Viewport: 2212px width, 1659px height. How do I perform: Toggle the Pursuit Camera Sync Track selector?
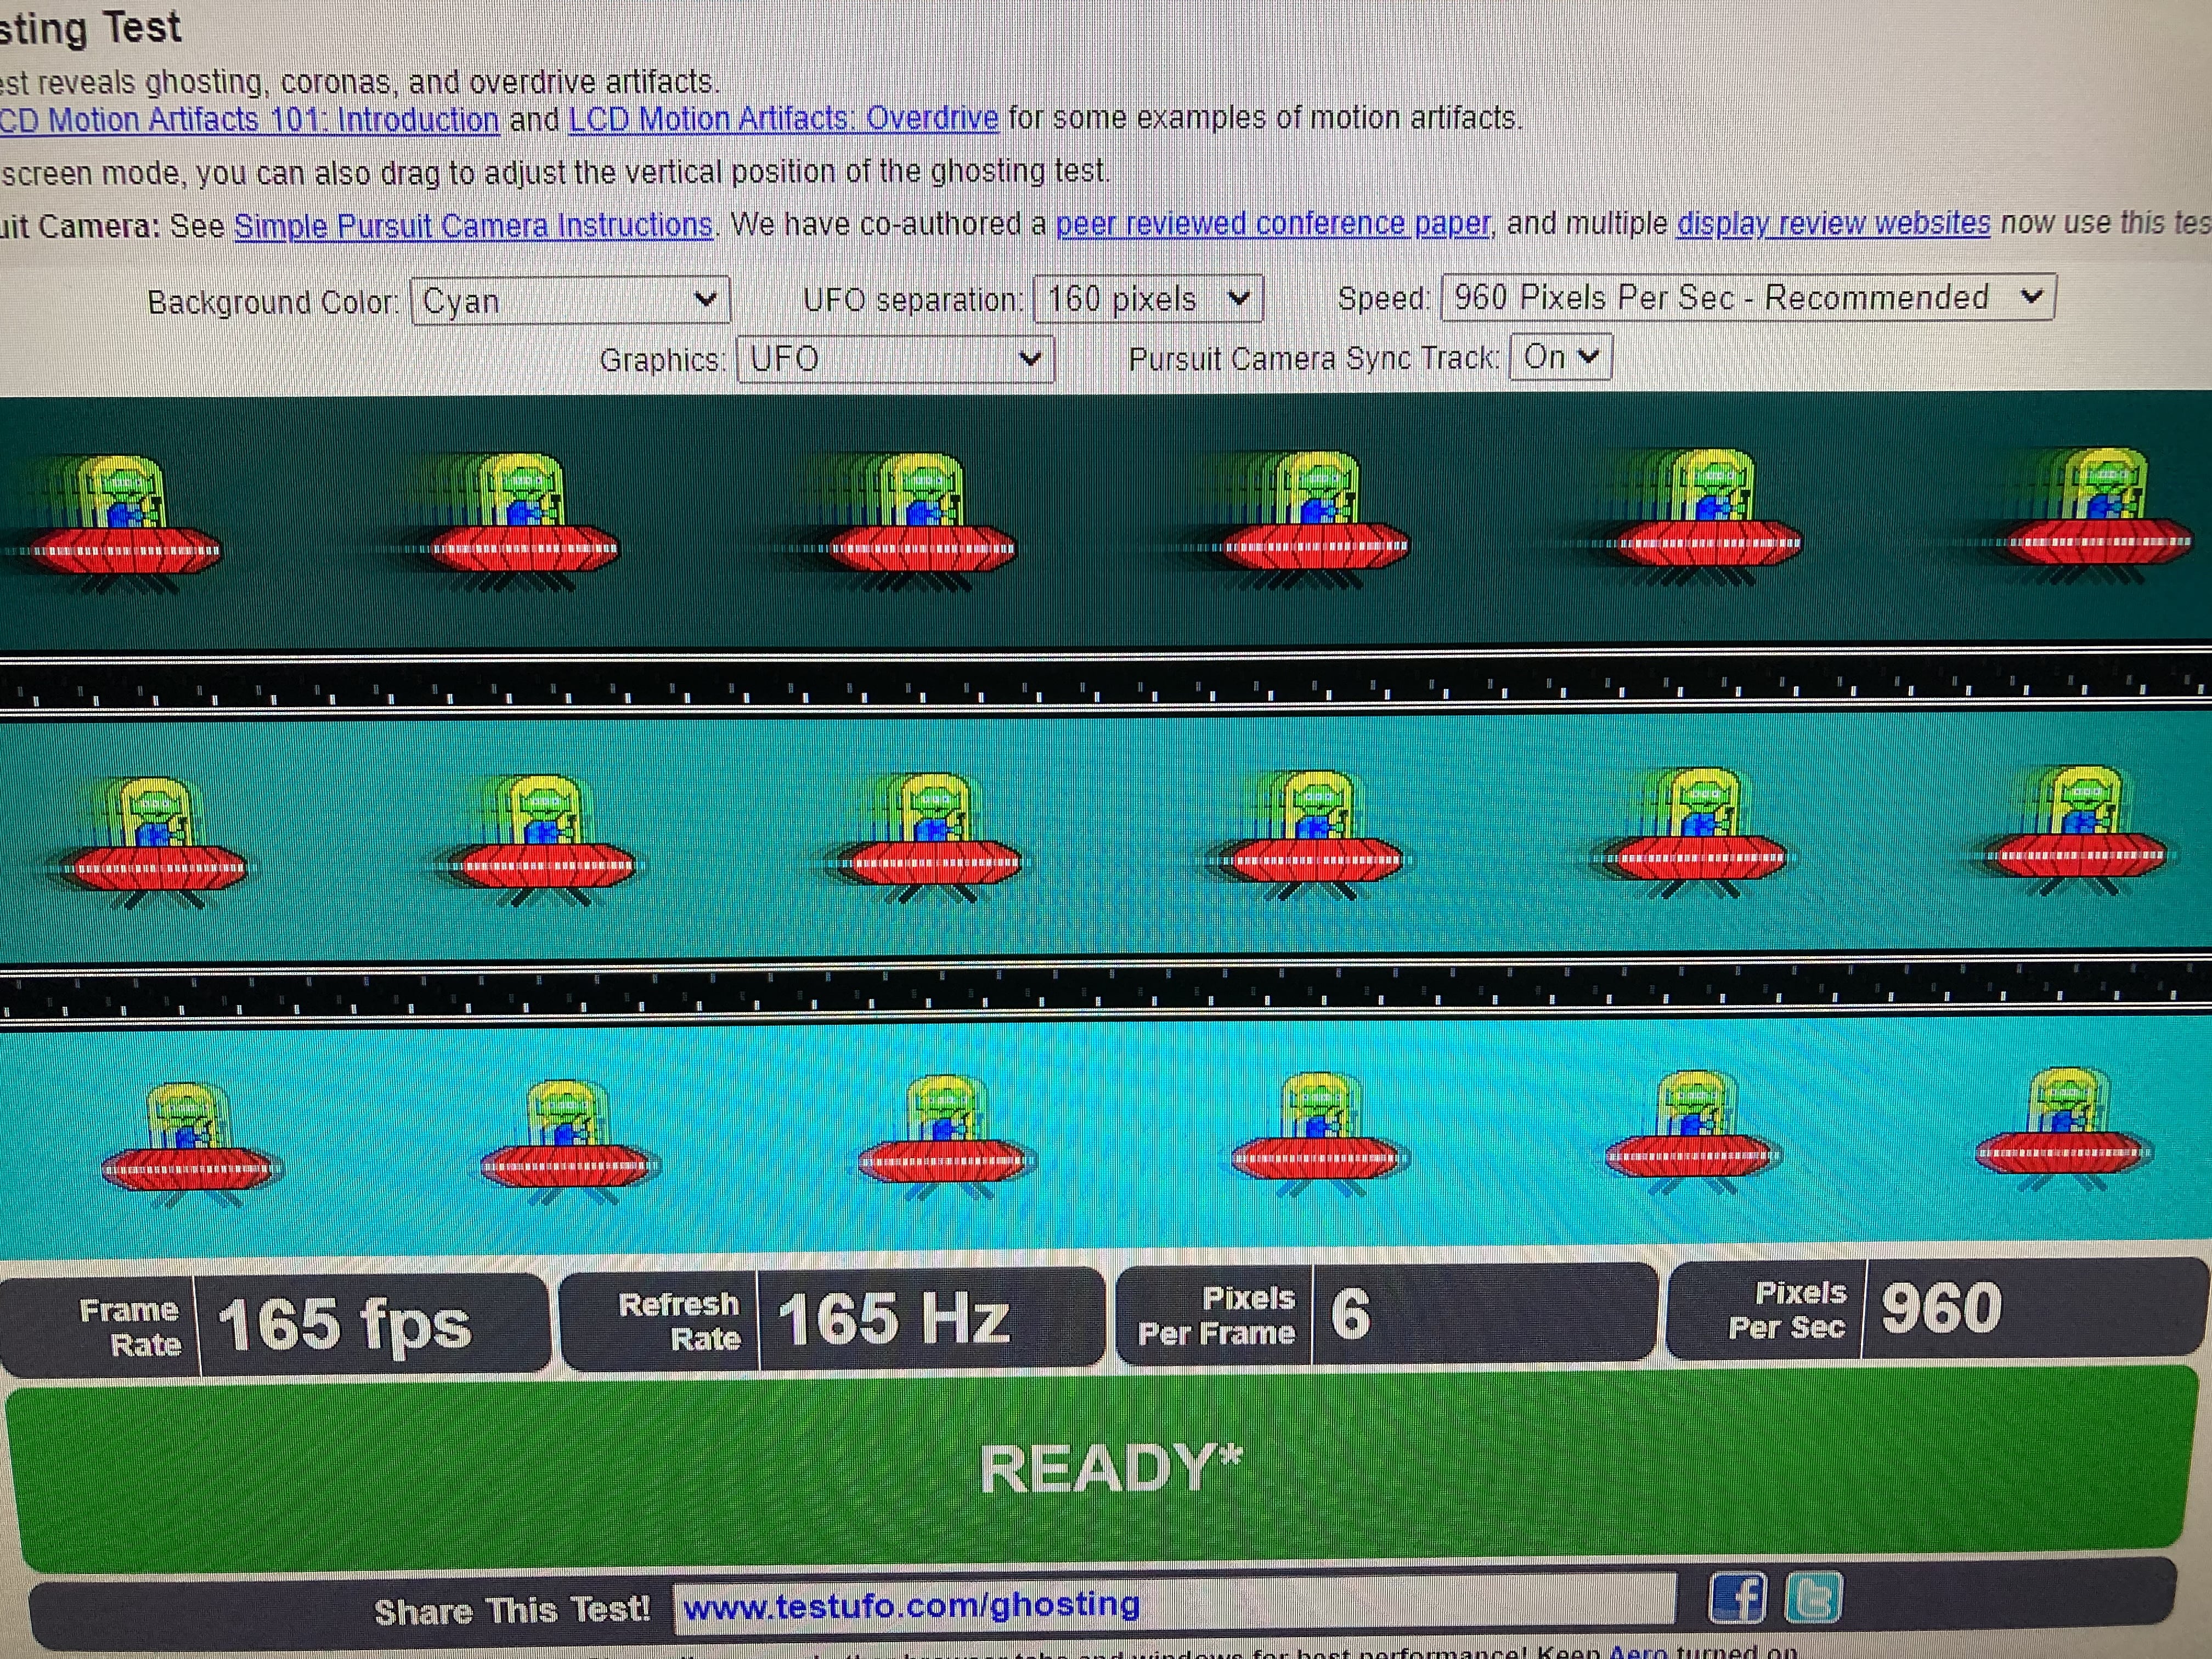[1560, 356]
